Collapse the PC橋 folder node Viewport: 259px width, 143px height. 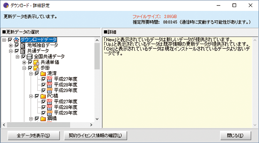(x=31, y=96)
